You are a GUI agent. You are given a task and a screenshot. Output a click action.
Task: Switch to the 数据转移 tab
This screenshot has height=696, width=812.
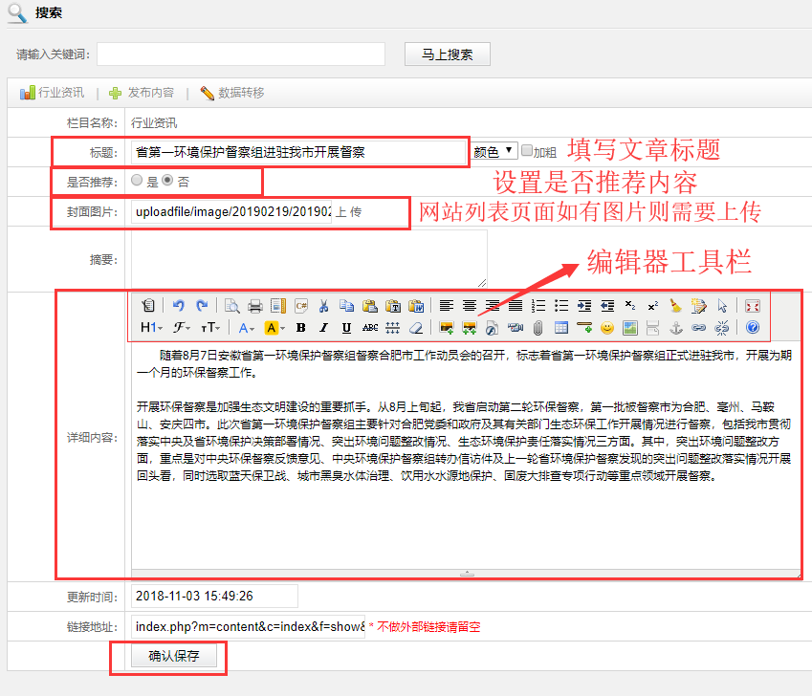click(x=232, y=93)
